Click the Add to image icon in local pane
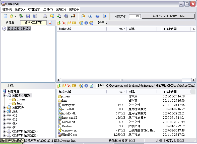Viewport: 197px width, 144px height. tap(81, 86)
